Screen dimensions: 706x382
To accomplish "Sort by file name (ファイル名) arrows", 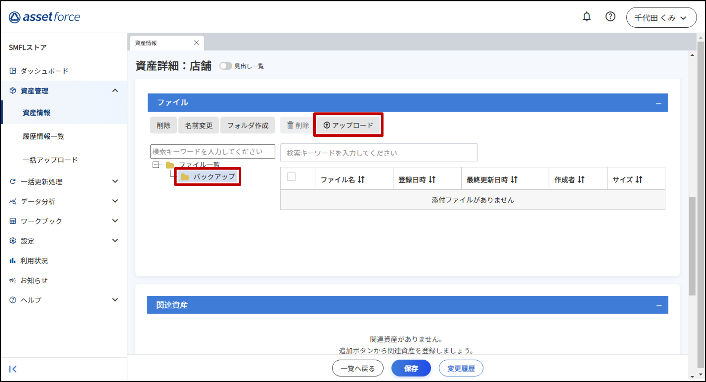I will (x=361, y=179).
